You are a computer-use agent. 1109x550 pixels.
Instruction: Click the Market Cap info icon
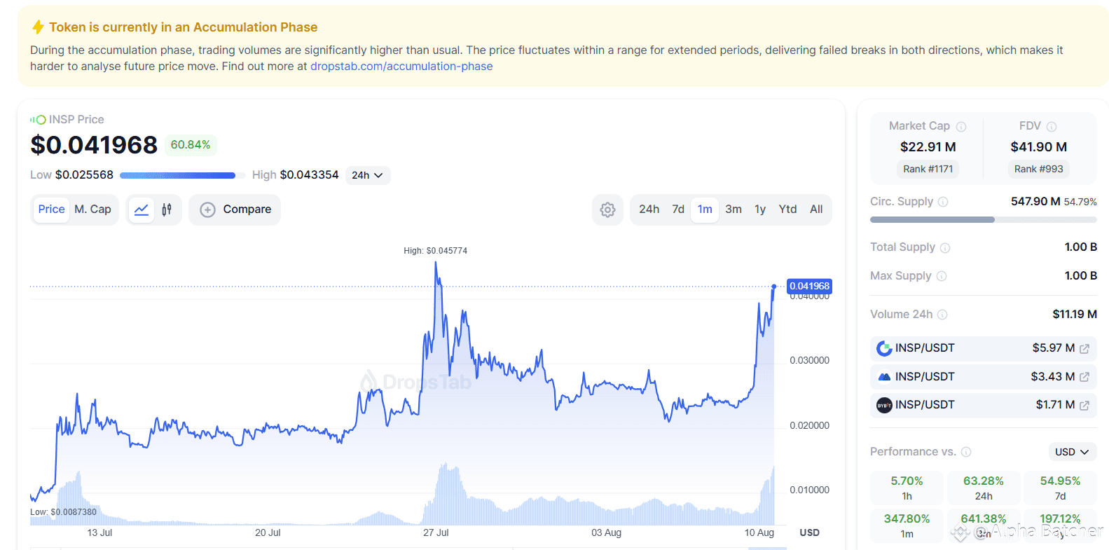(x=961, y=127)
